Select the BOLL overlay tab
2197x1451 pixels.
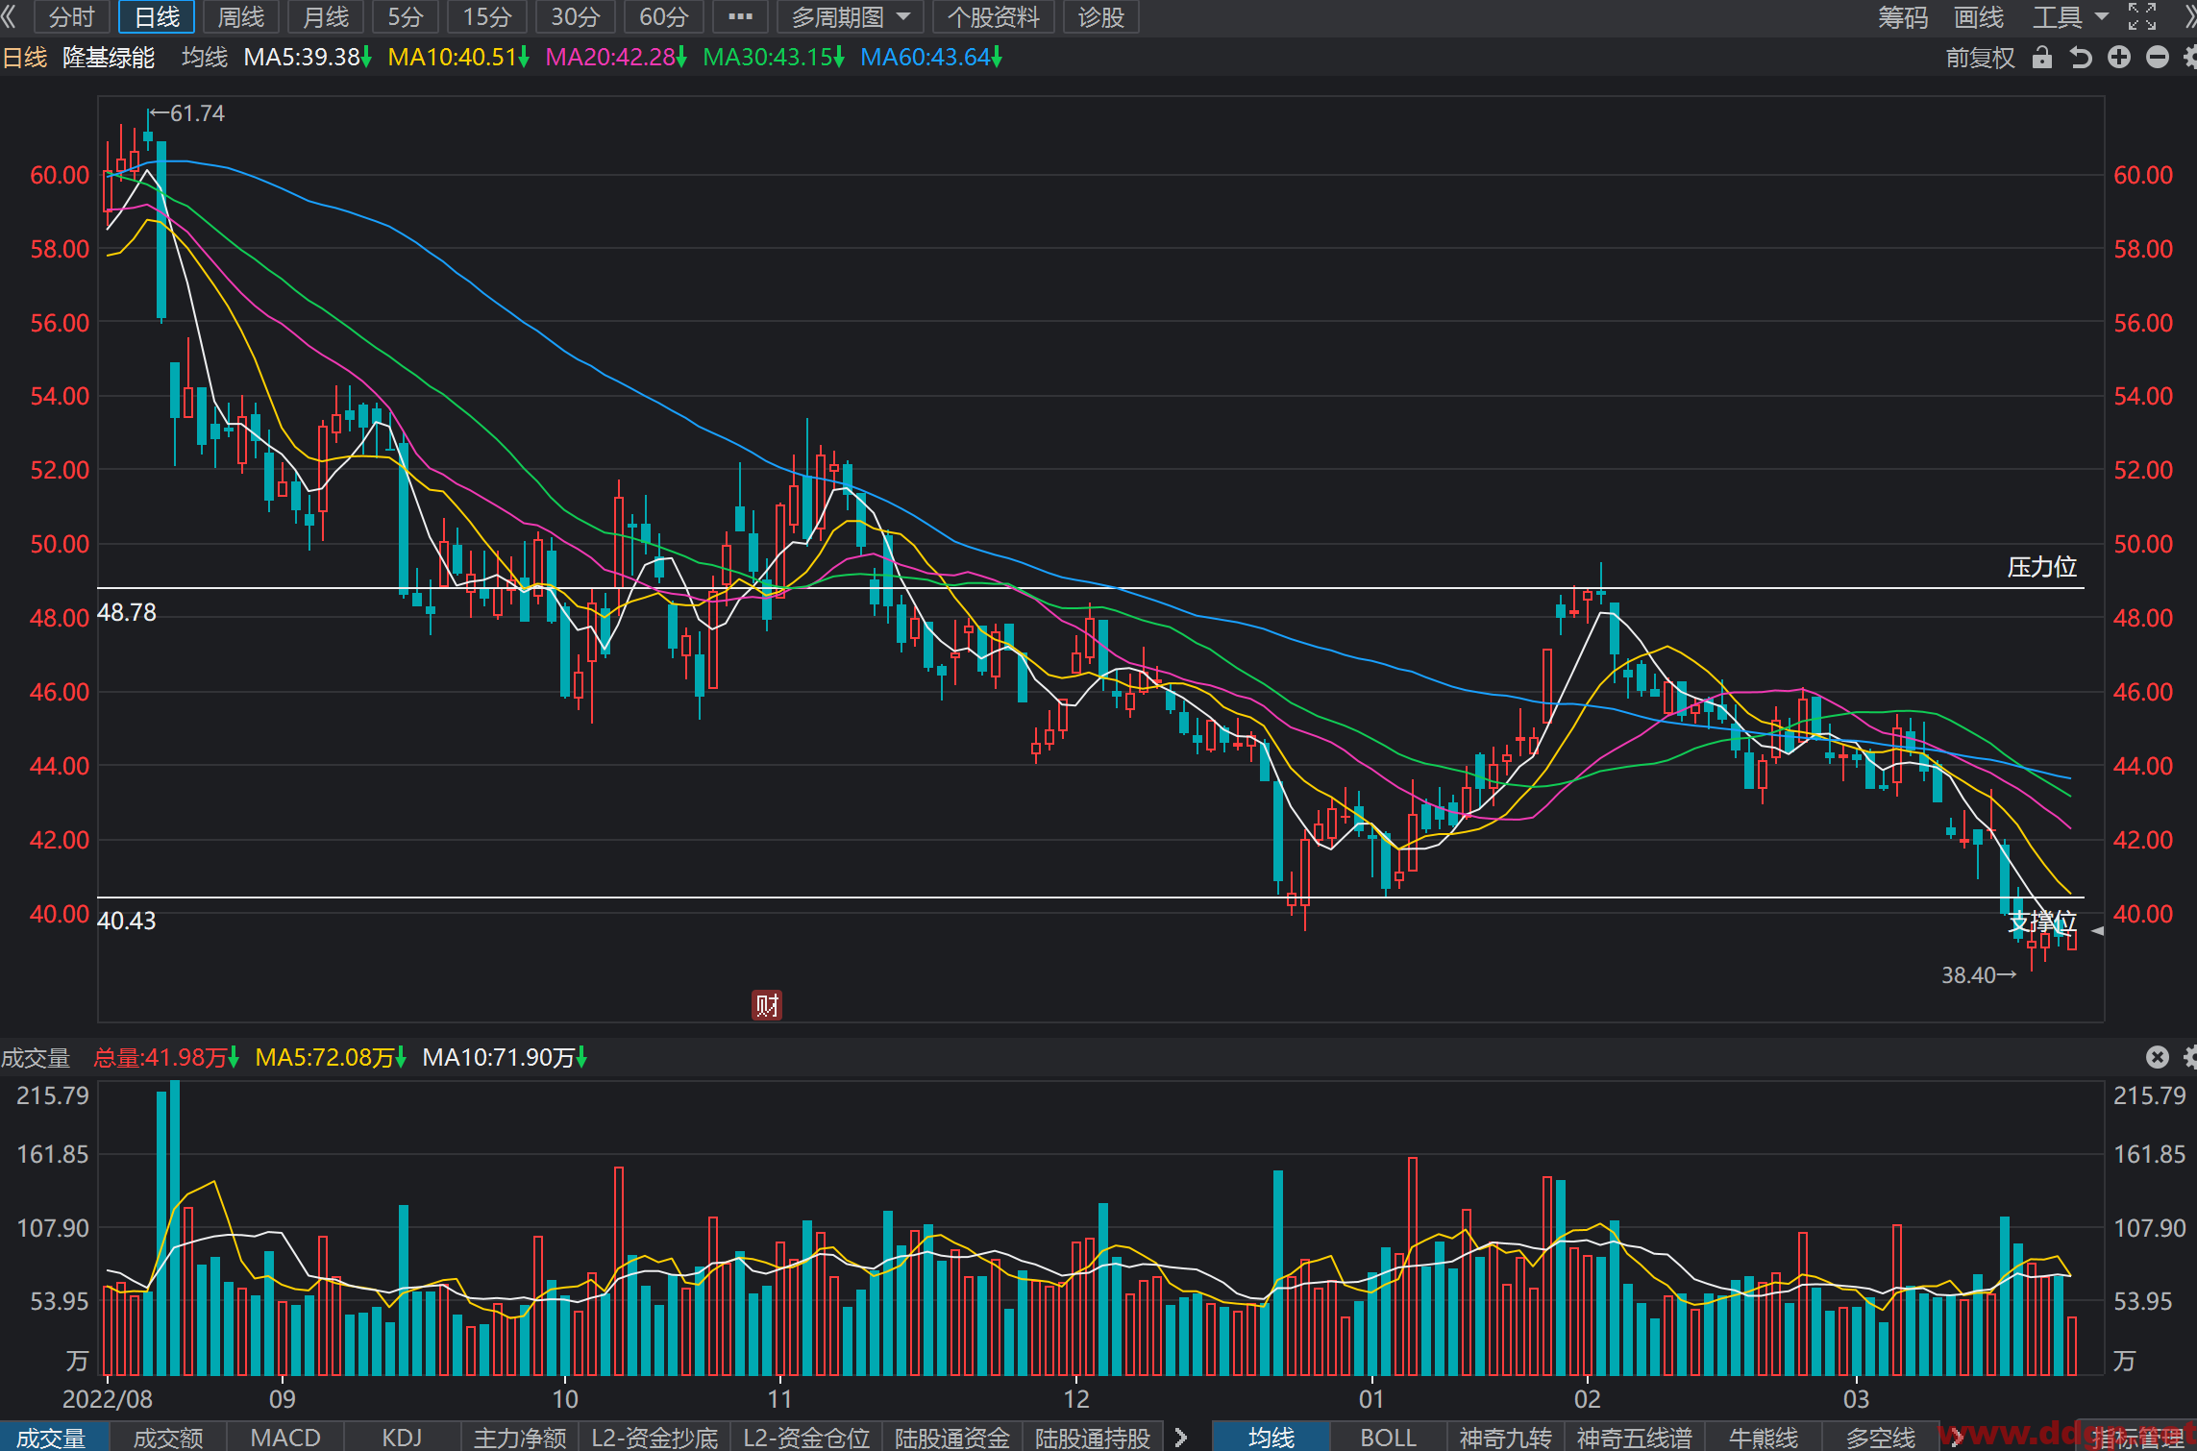click(x=1388, y=1438)
